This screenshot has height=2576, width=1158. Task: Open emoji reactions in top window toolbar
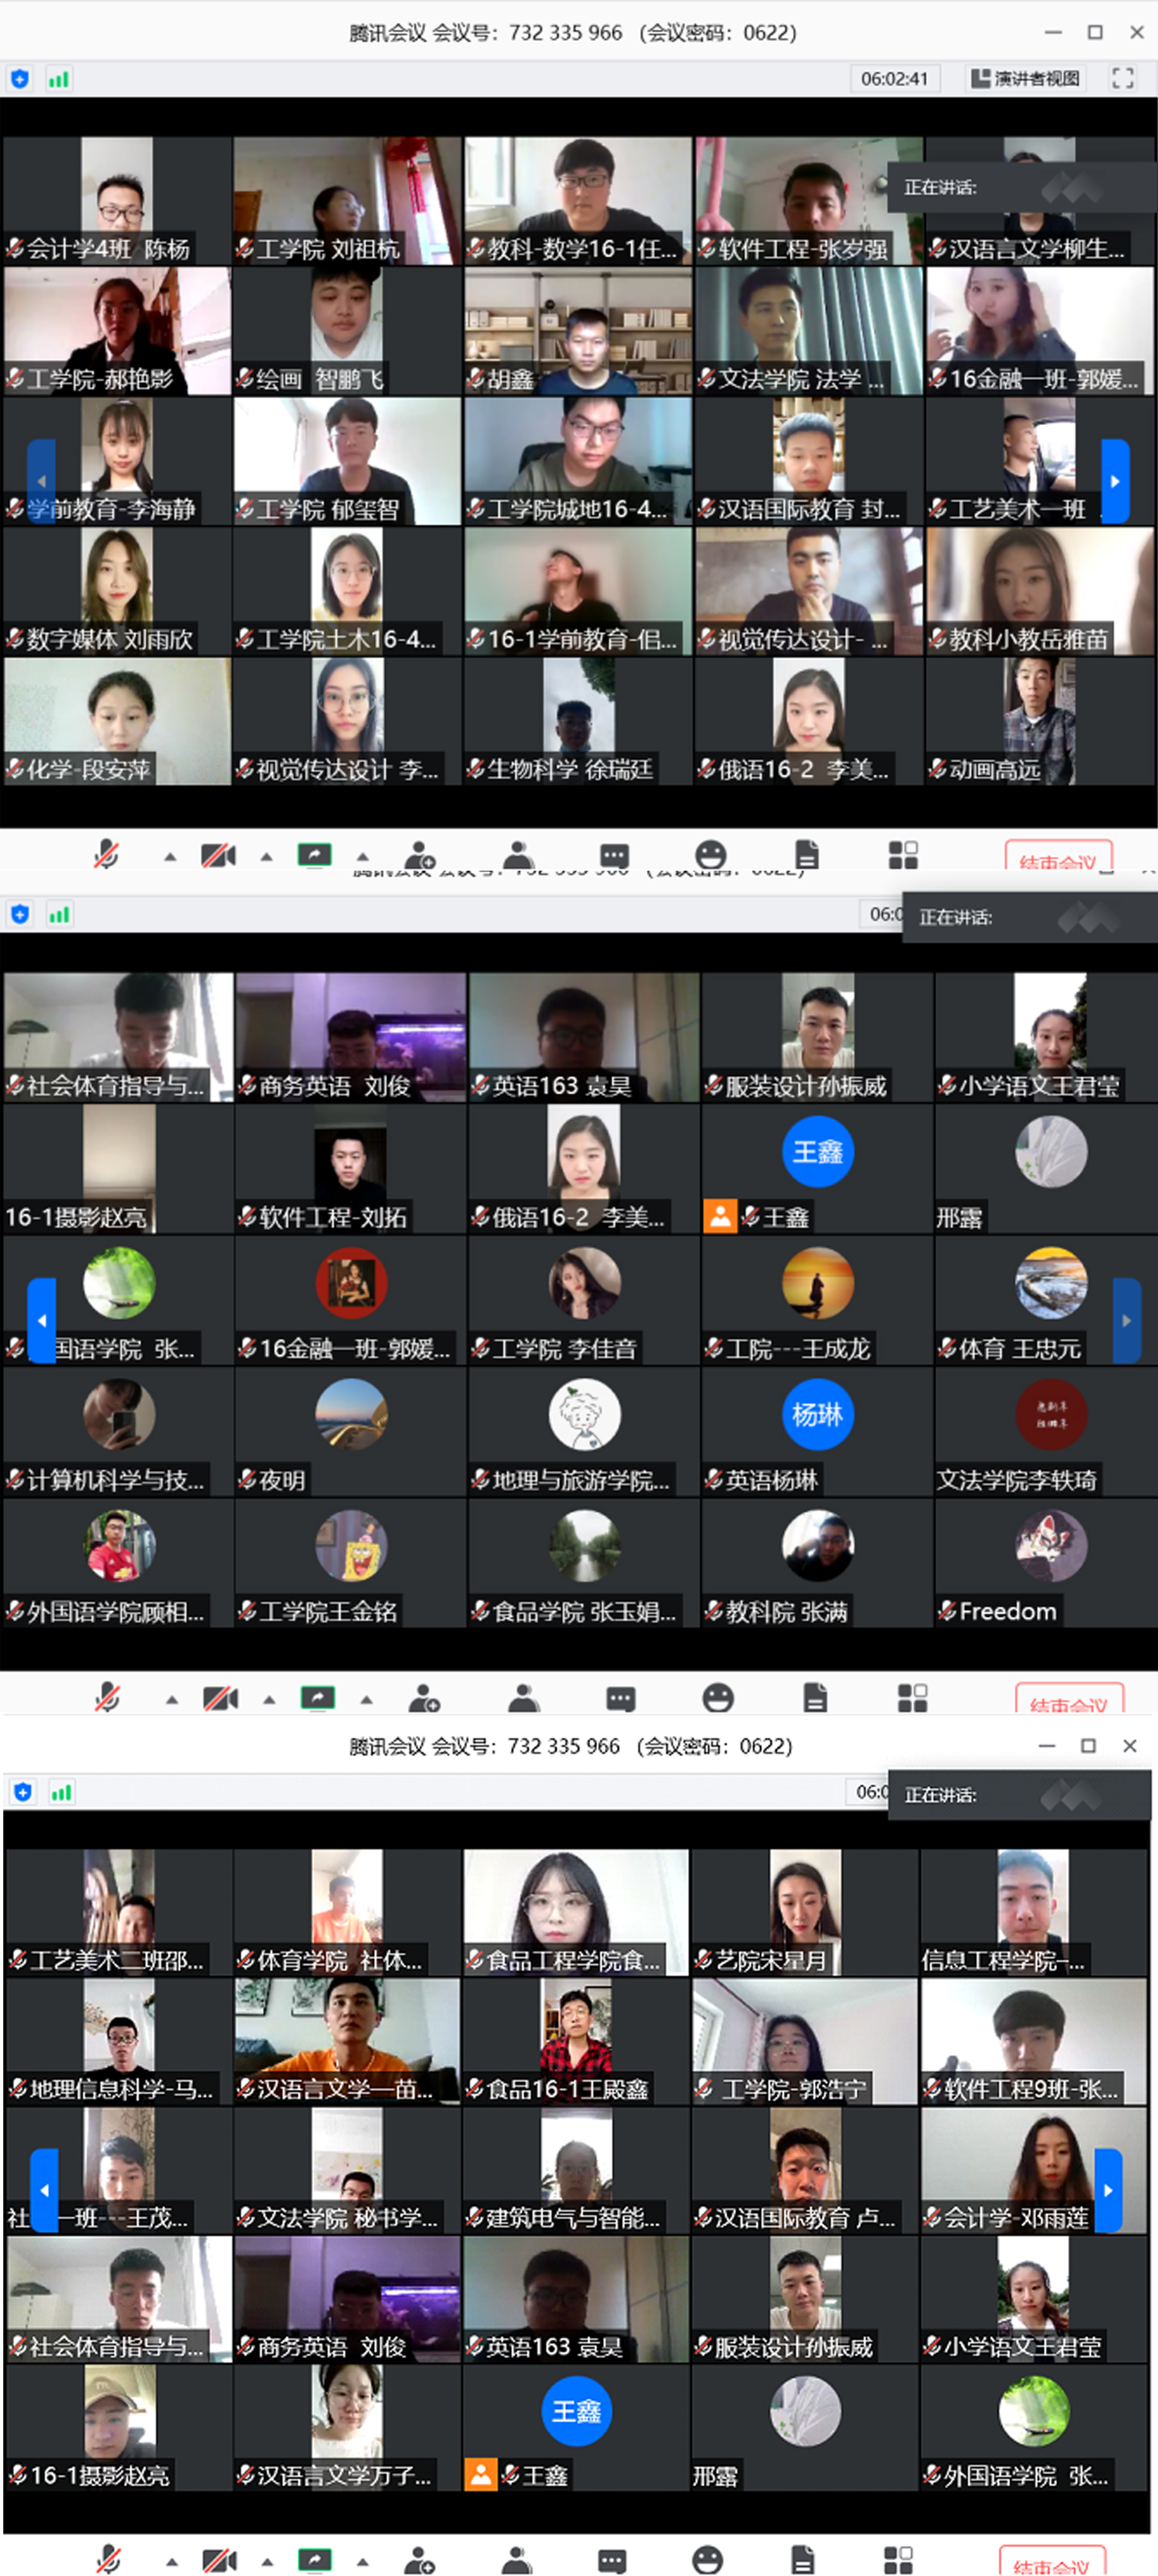point(710,855)
